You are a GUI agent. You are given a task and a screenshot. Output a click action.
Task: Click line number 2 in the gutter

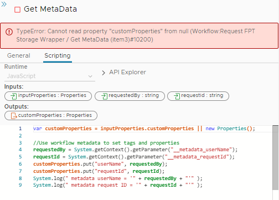[20, 136]
